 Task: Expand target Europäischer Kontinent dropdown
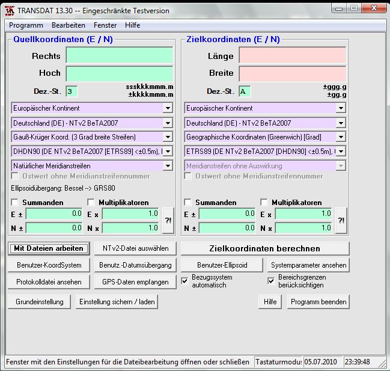pyautogui.click(x=341, y=108)
